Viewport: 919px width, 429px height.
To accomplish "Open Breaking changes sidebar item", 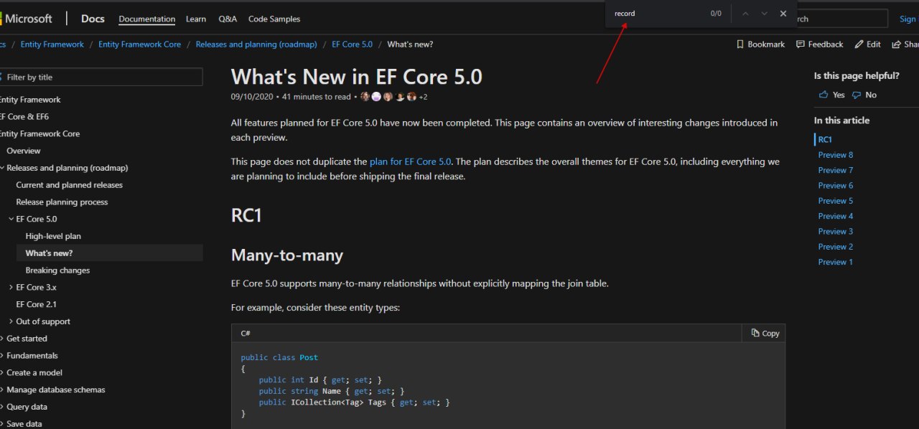I will coord(57,270).
